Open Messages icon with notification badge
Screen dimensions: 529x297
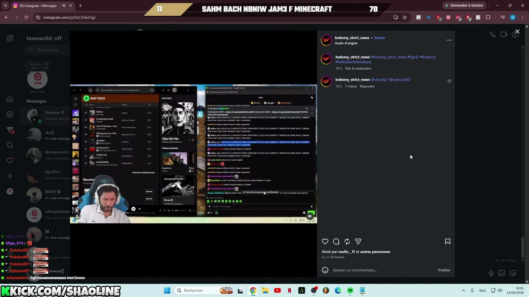(x=10, y=130)
